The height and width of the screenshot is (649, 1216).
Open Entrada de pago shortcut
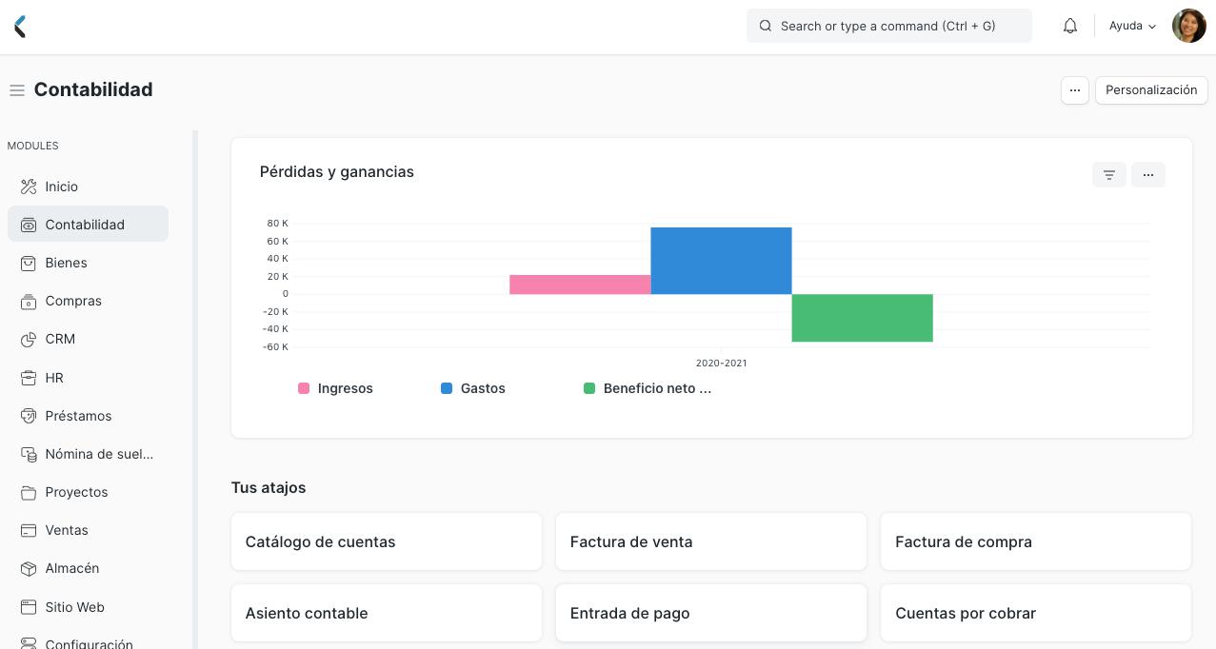tap(711, 613)
